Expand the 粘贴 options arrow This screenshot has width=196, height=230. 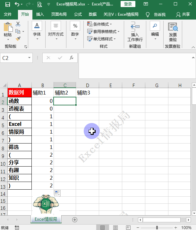(x=8, y=39)
